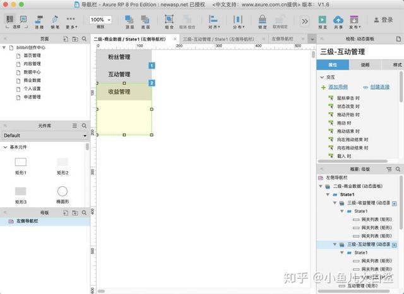Select the 矩形2 widget

click(62, 166)
